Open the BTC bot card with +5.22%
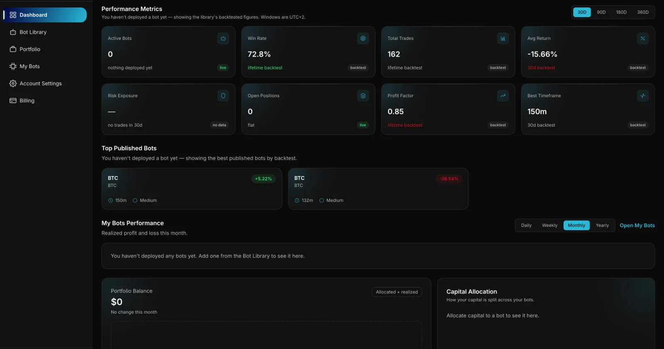The image size is (664, 349). (192, 189)
